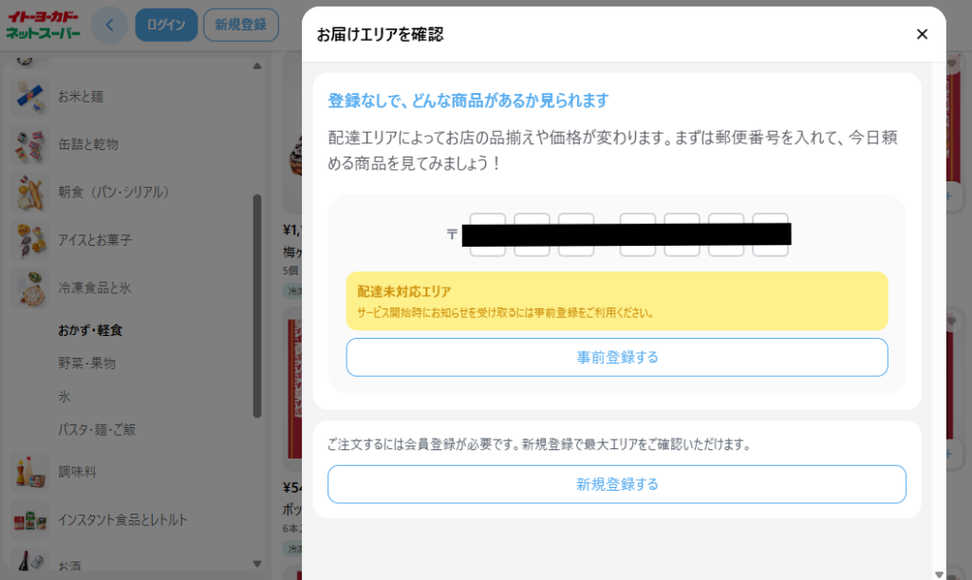
Task: Open the 朝食（パン・シリアル） category label
Action: pos(114,192)
